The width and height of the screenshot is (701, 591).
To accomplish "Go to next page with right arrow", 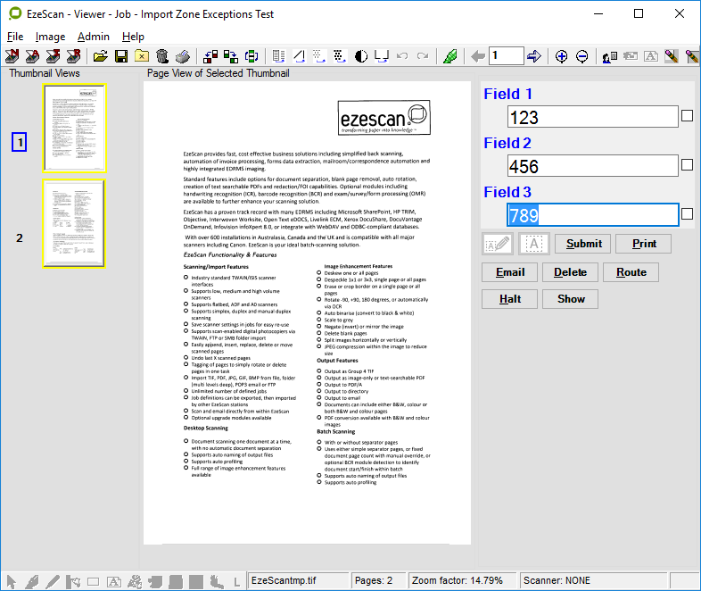I will pyautogui.click(x=534, y=56).
